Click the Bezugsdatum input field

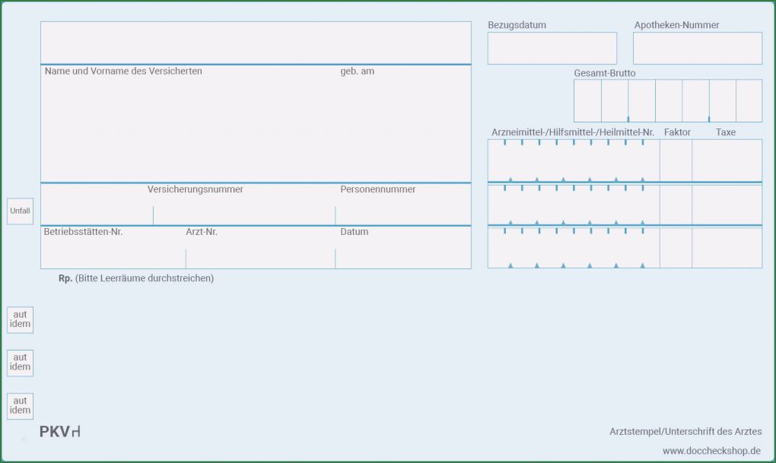[552, 48]
